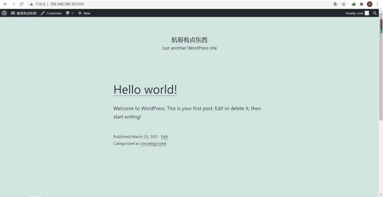Screen dimensions: 383x197
Task: Open the Hello world! post title
Action: coord(145,89)
